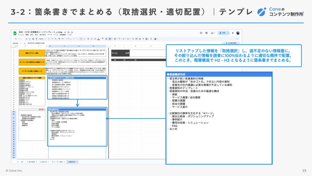This screenshot has width=312, height=176.
Task: Open the cell fill color picker
Action: [x=103, y=38]
